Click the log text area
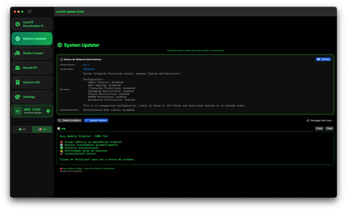Image resolution: width=347 pixels, height=211 pixels. (195, 148)
